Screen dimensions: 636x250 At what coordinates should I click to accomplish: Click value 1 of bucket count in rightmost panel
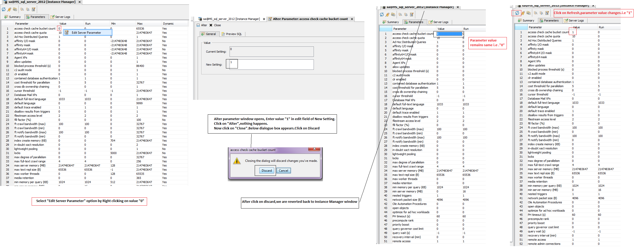tap(573, 32)
